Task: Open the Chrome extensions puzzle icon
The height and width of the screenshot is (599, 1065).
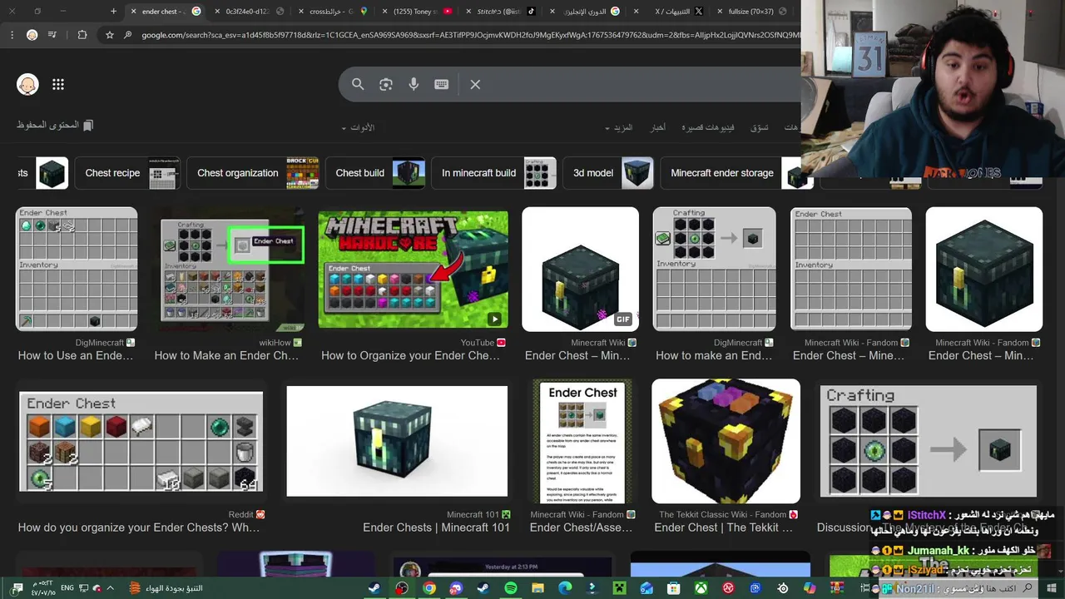Action: point(82,35)
